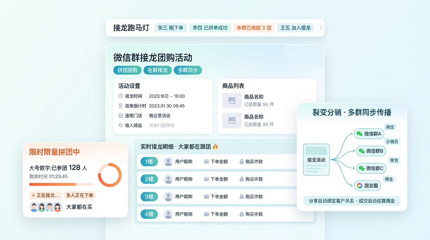Screen dimensions: 430x240
Task: Select the 拼团团购 tag
Action: pyautogui.click(x=127, y=70)
